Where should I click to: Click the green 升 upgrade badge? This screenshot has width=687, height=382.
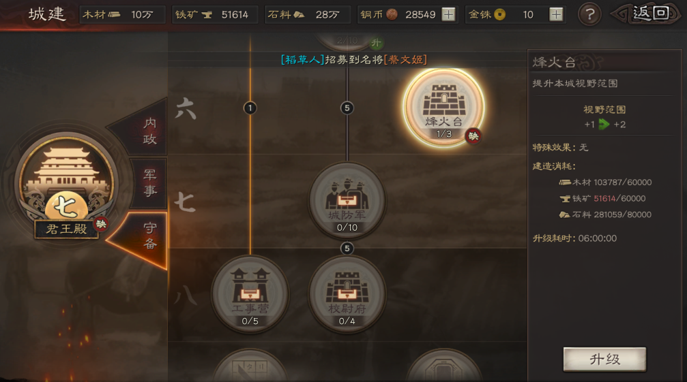(376, 43)
